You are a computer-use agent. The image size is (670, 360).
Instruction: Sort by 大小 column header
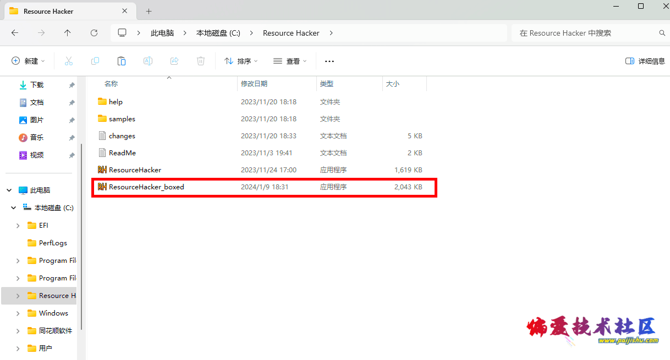click(x=393, y=84)
